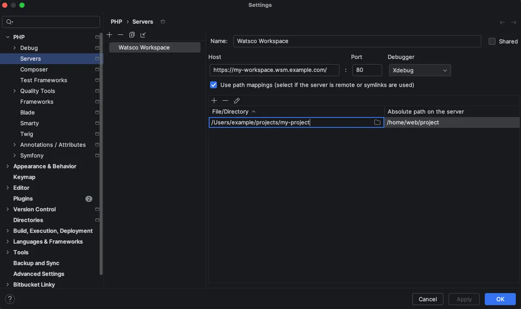Click the Host URL input field
Image resolution: width=521 pixels, height=309 pixels.
[274, 70]
